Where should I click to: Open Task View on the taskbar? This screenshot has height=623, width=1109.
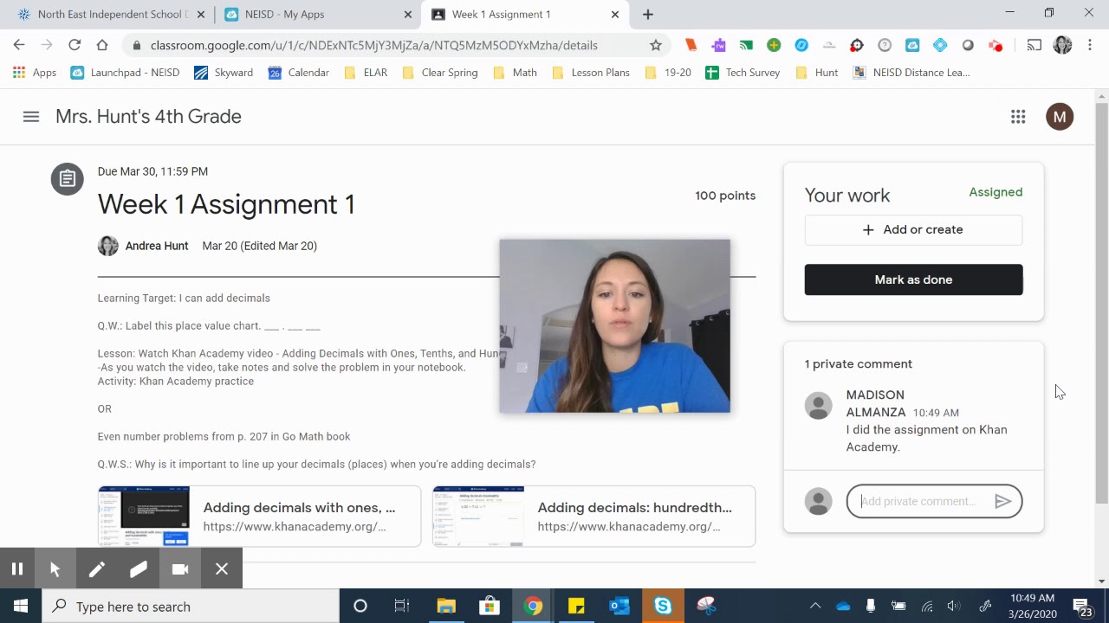402,606
